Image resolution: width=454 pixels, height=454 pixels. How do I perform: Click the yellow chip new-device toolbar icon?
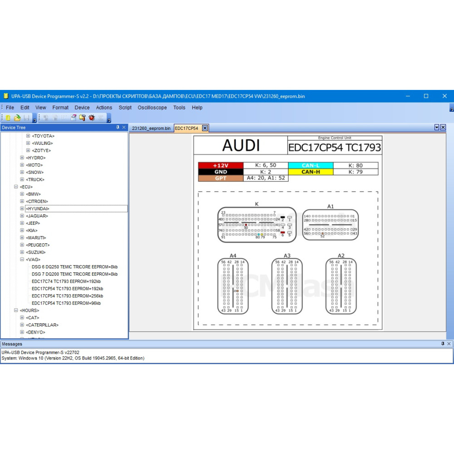tap(8, 118)
